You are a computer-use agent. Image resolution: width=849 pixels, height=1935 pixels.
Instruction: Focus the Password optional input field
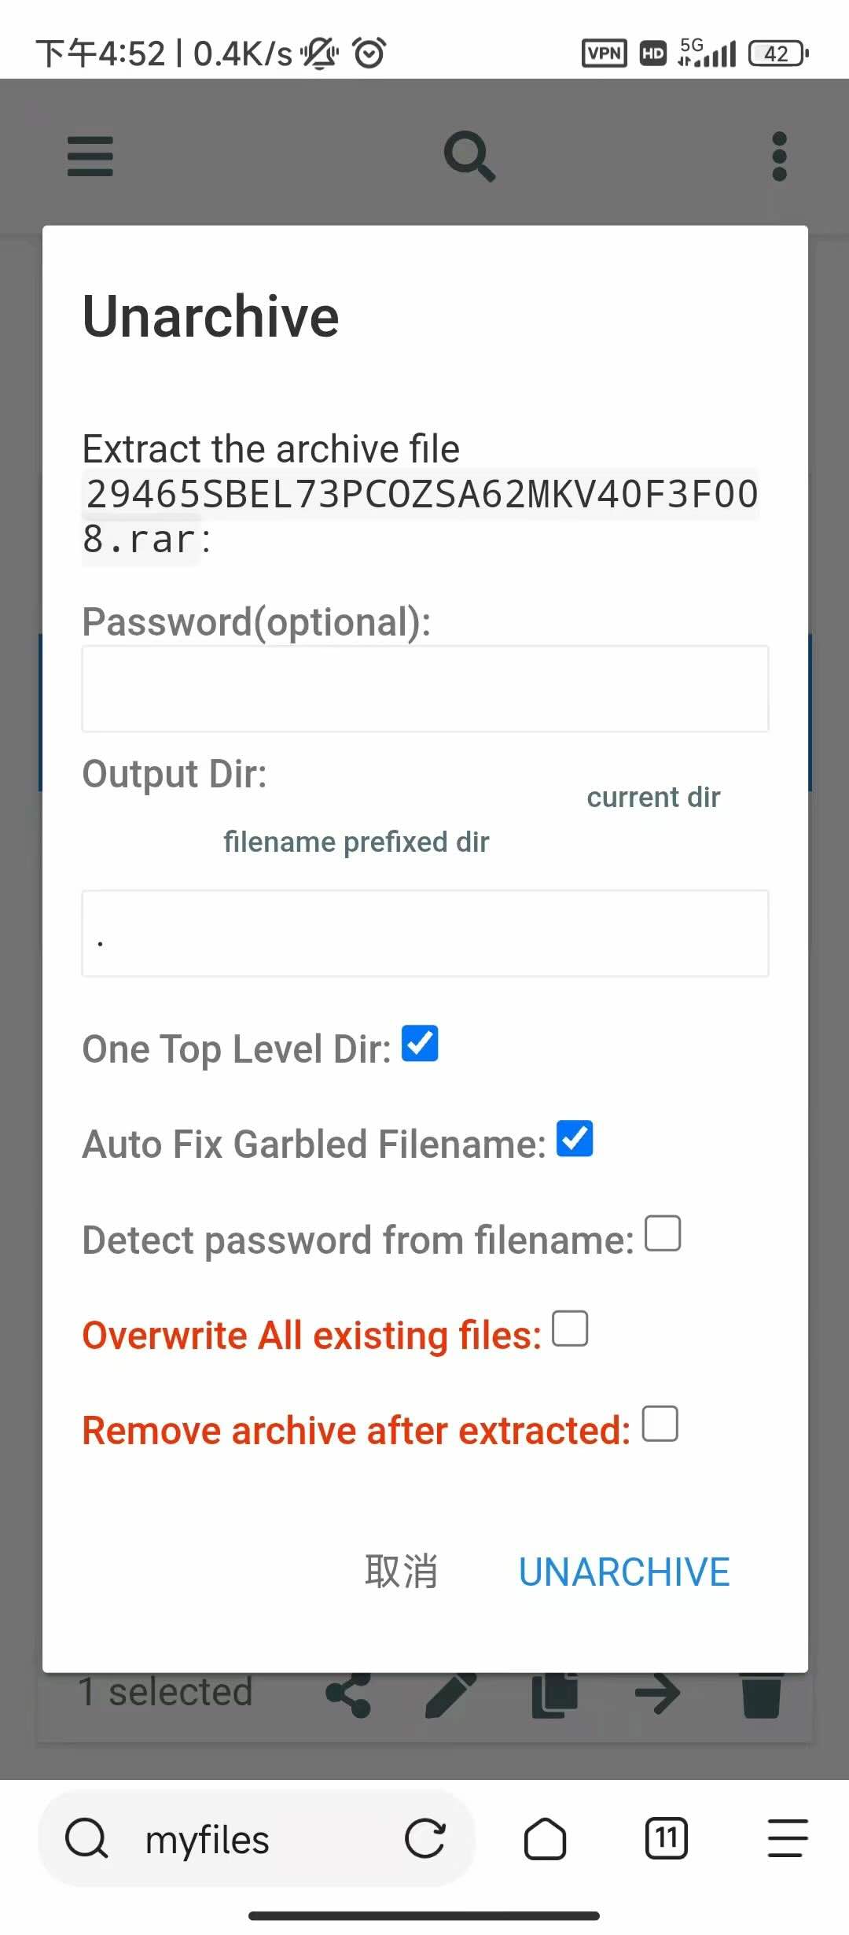[x=425, y=689]
